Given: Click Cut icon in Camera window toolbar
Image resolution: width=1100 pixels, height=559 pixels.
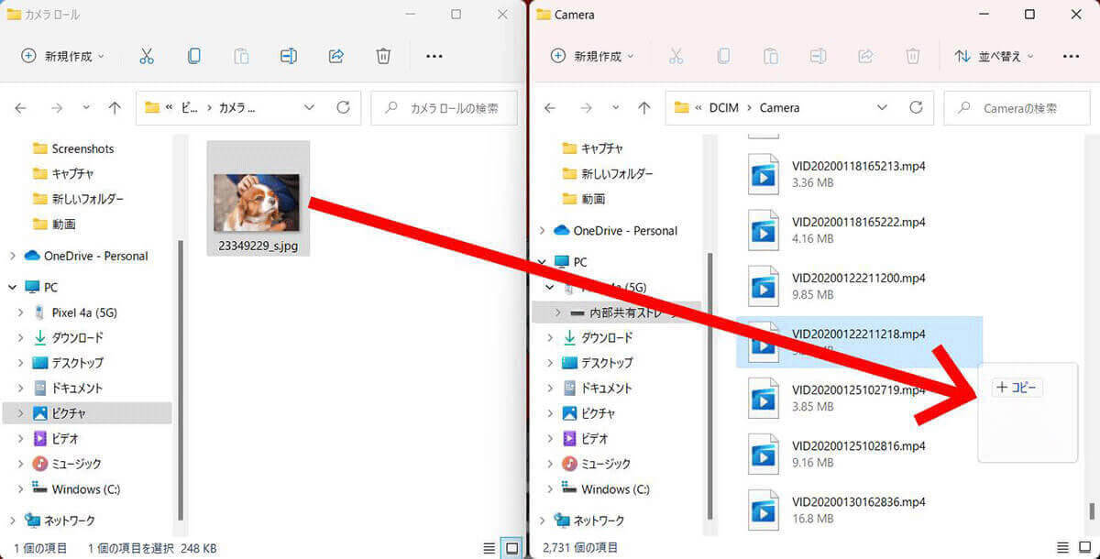Looking at the screenshot, I should (676, 56).
